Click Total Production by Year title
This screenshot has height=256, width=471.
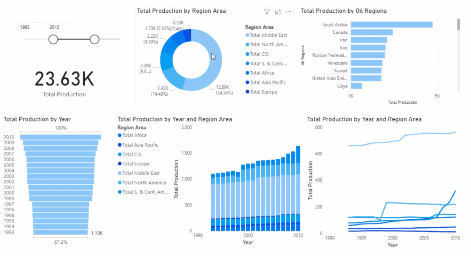pos(37,119)
